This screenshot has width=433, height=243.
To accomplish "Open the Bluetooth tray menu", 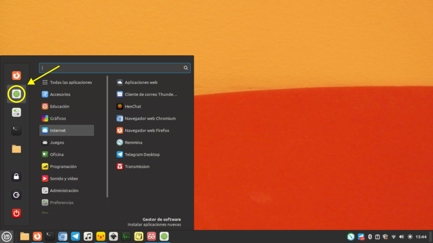I will [x=370, y=236].
